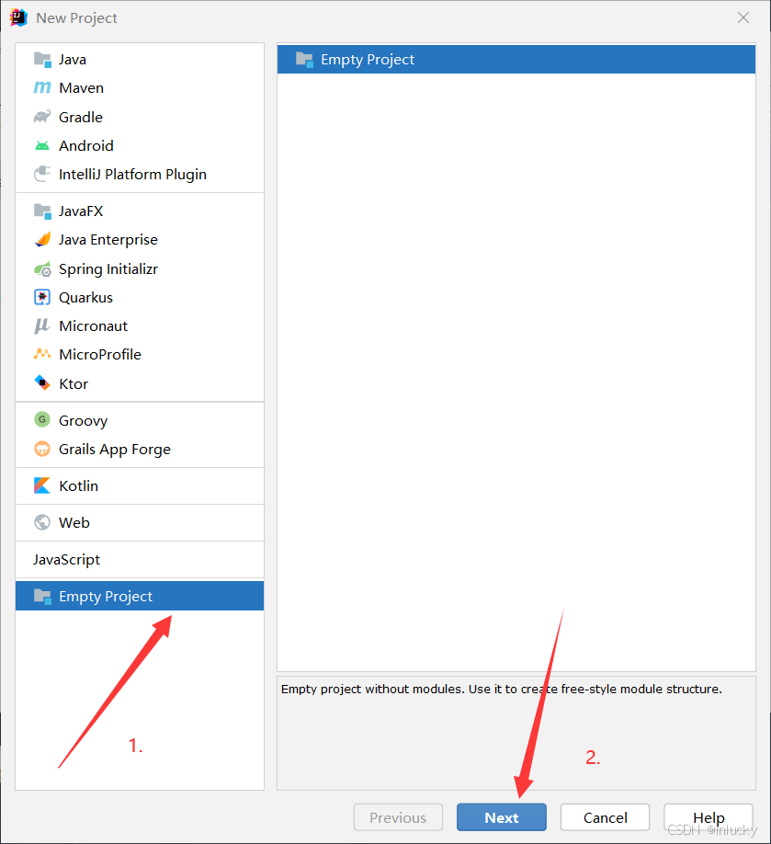Click the Android robot icon

[x=42, y=146]
